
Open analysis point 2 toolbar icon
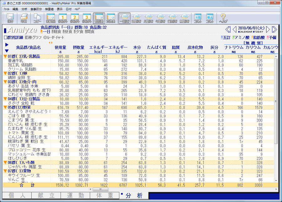(75, 18)
